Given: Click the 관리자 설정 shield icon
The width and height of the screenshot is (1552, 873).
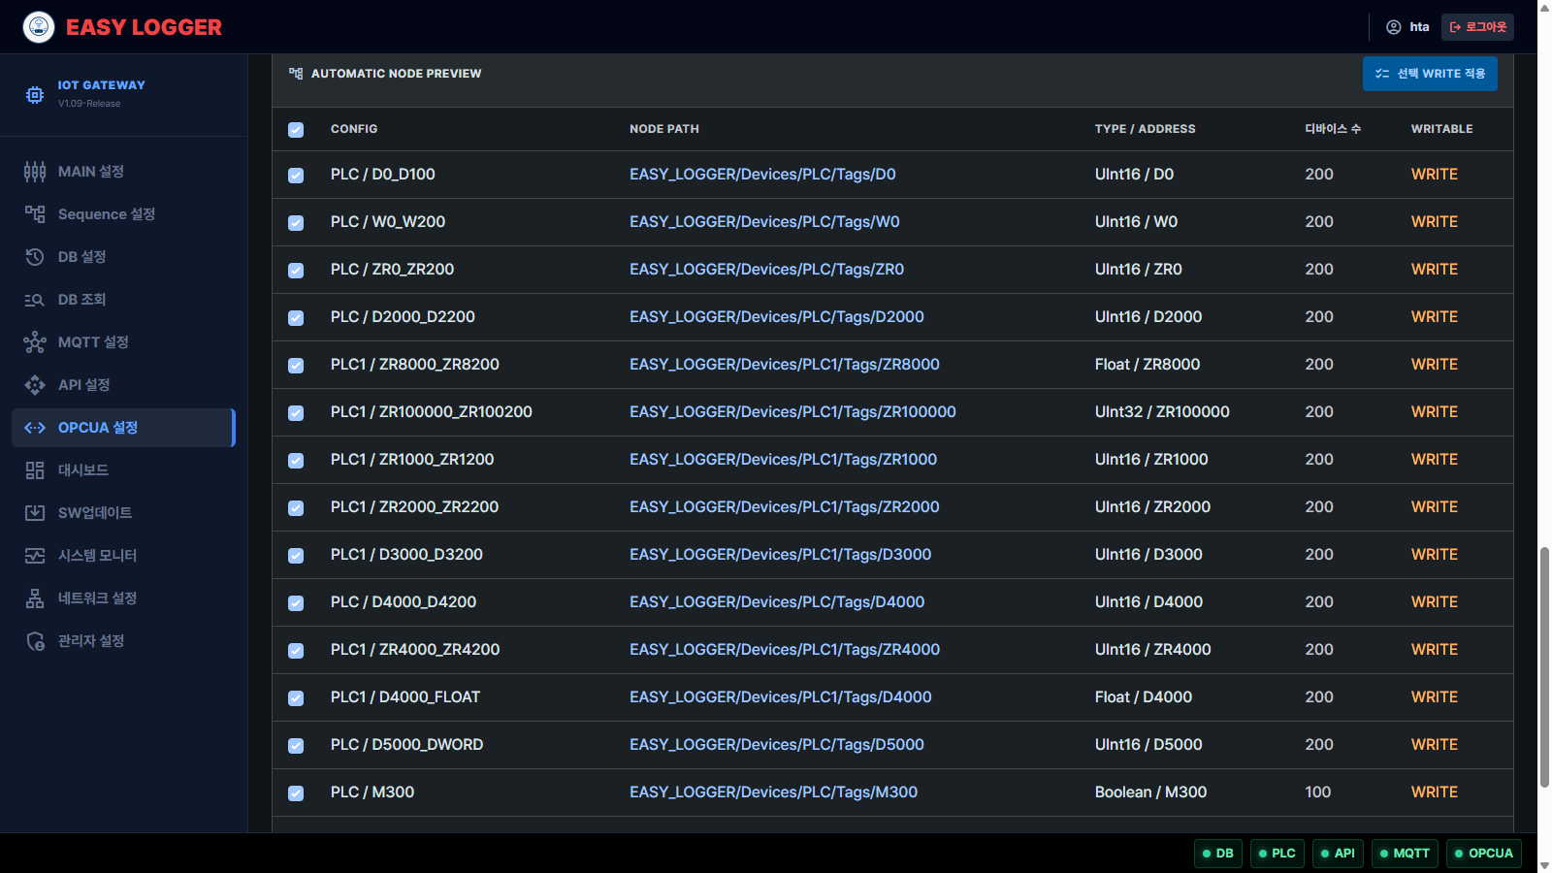Looking at the screenshot, I should pyautogui.click(x=35, y=641).
